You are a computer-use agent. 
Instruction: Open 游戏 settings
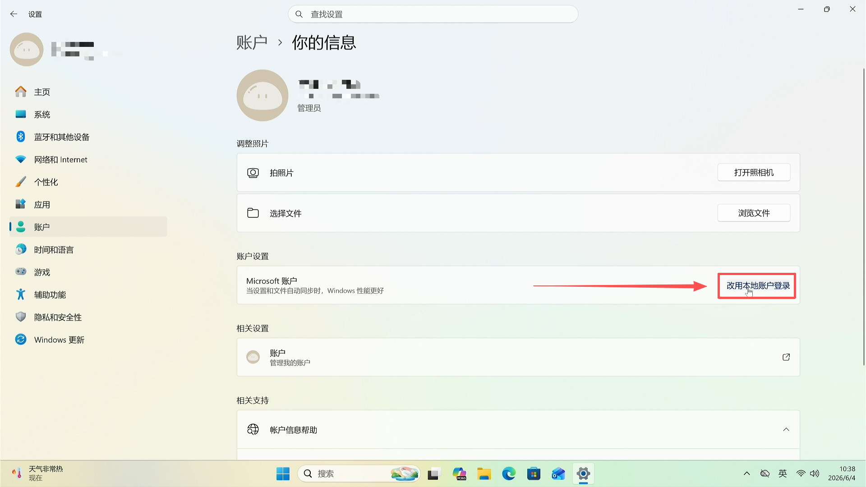(x=88, y=272)
